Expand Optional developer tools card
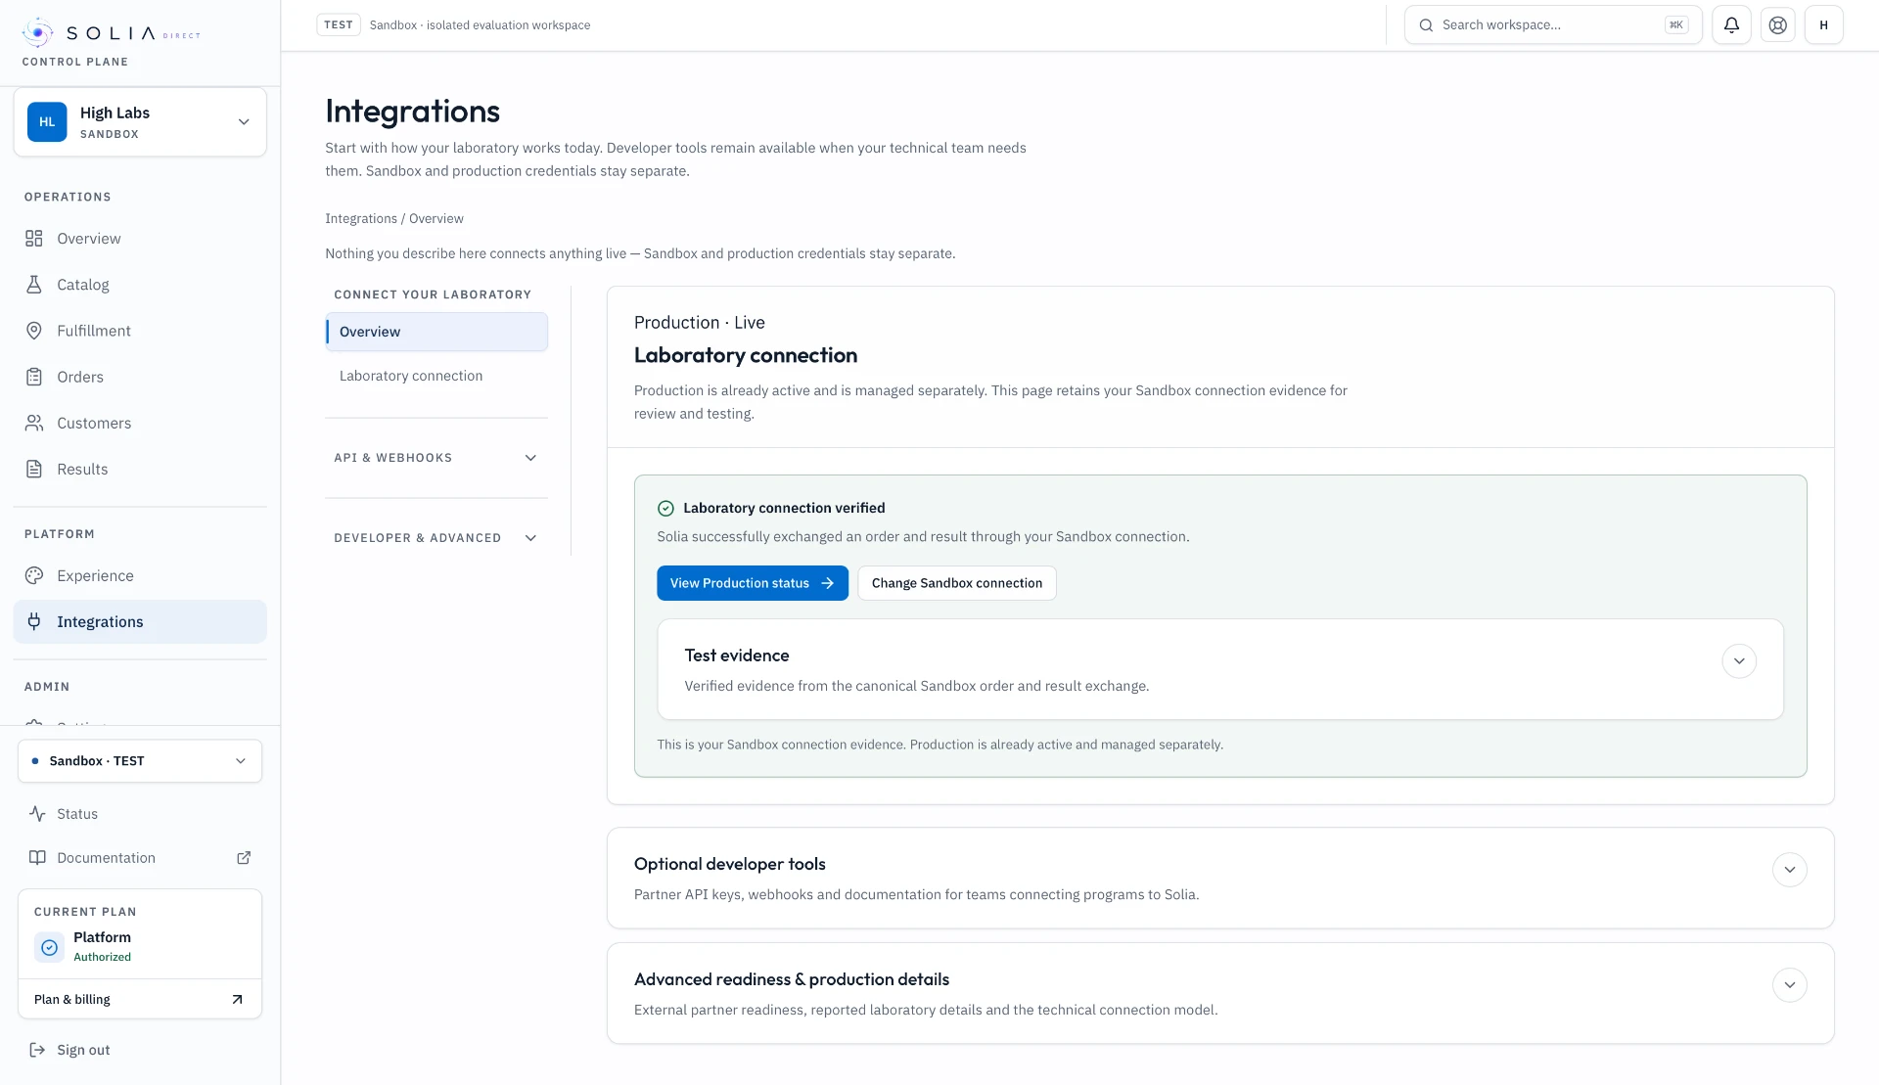This screenshot has height=1085, width=1879. click(x=1789, y=870)
